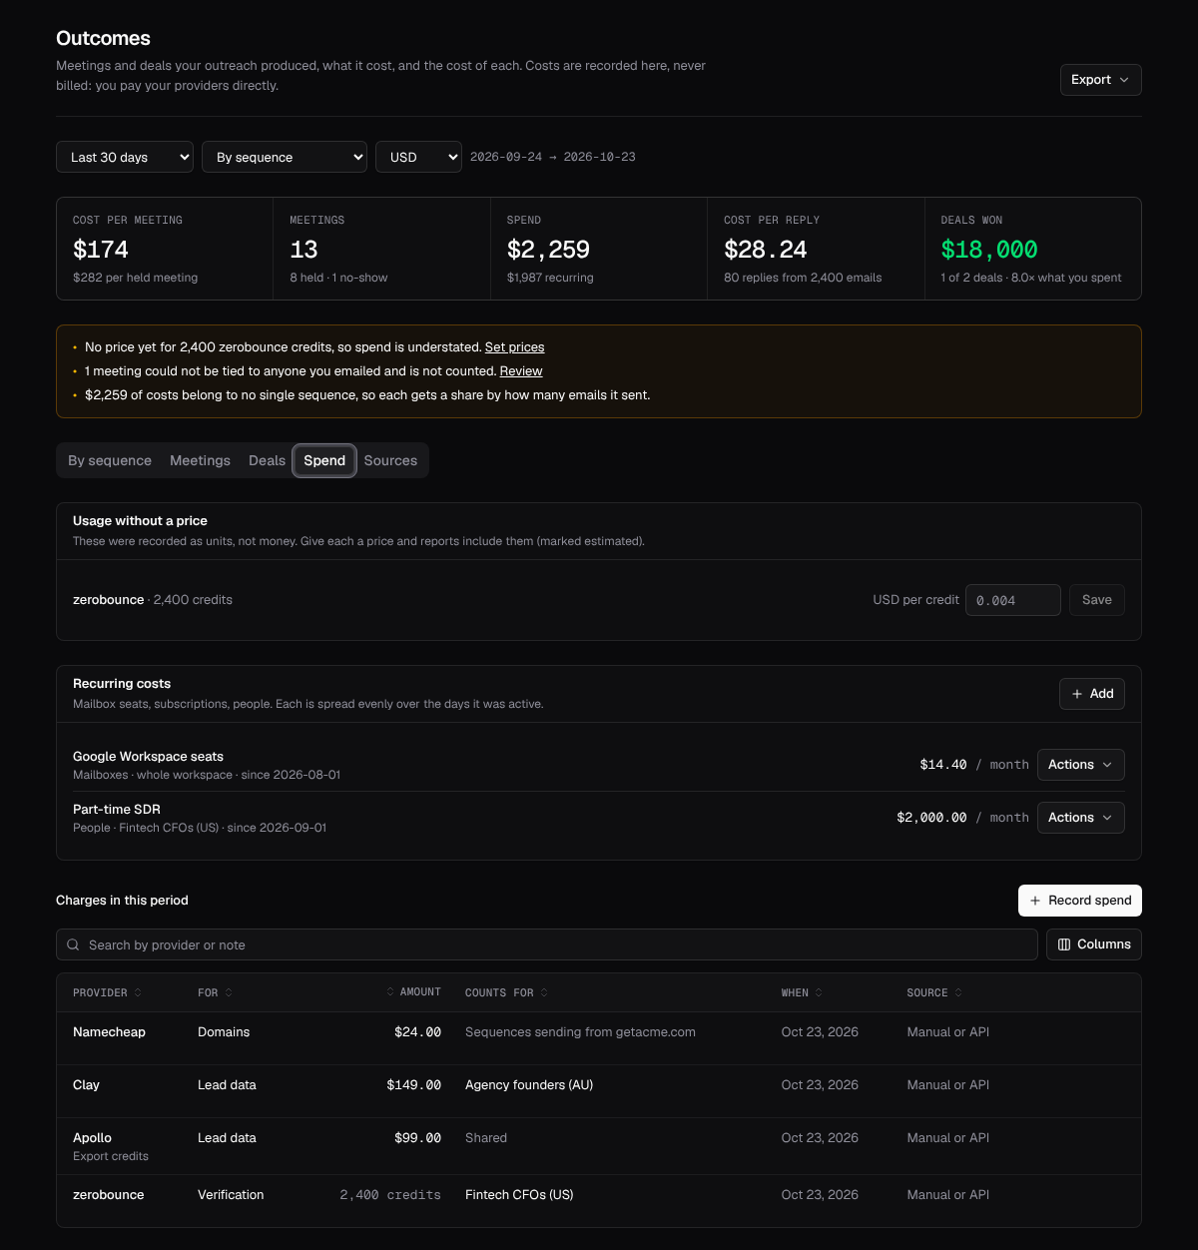Sort charges by Source column

(934, 992)
